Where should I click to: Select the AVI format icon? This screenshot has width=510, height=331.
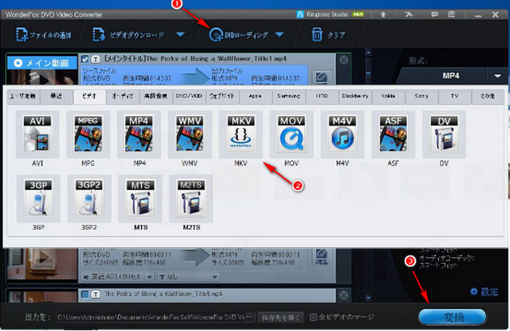[x=37, y=134]
